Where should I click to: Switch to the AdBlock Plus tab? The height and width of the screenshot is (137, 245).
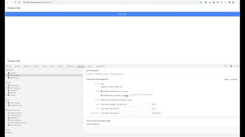(101, 66)
